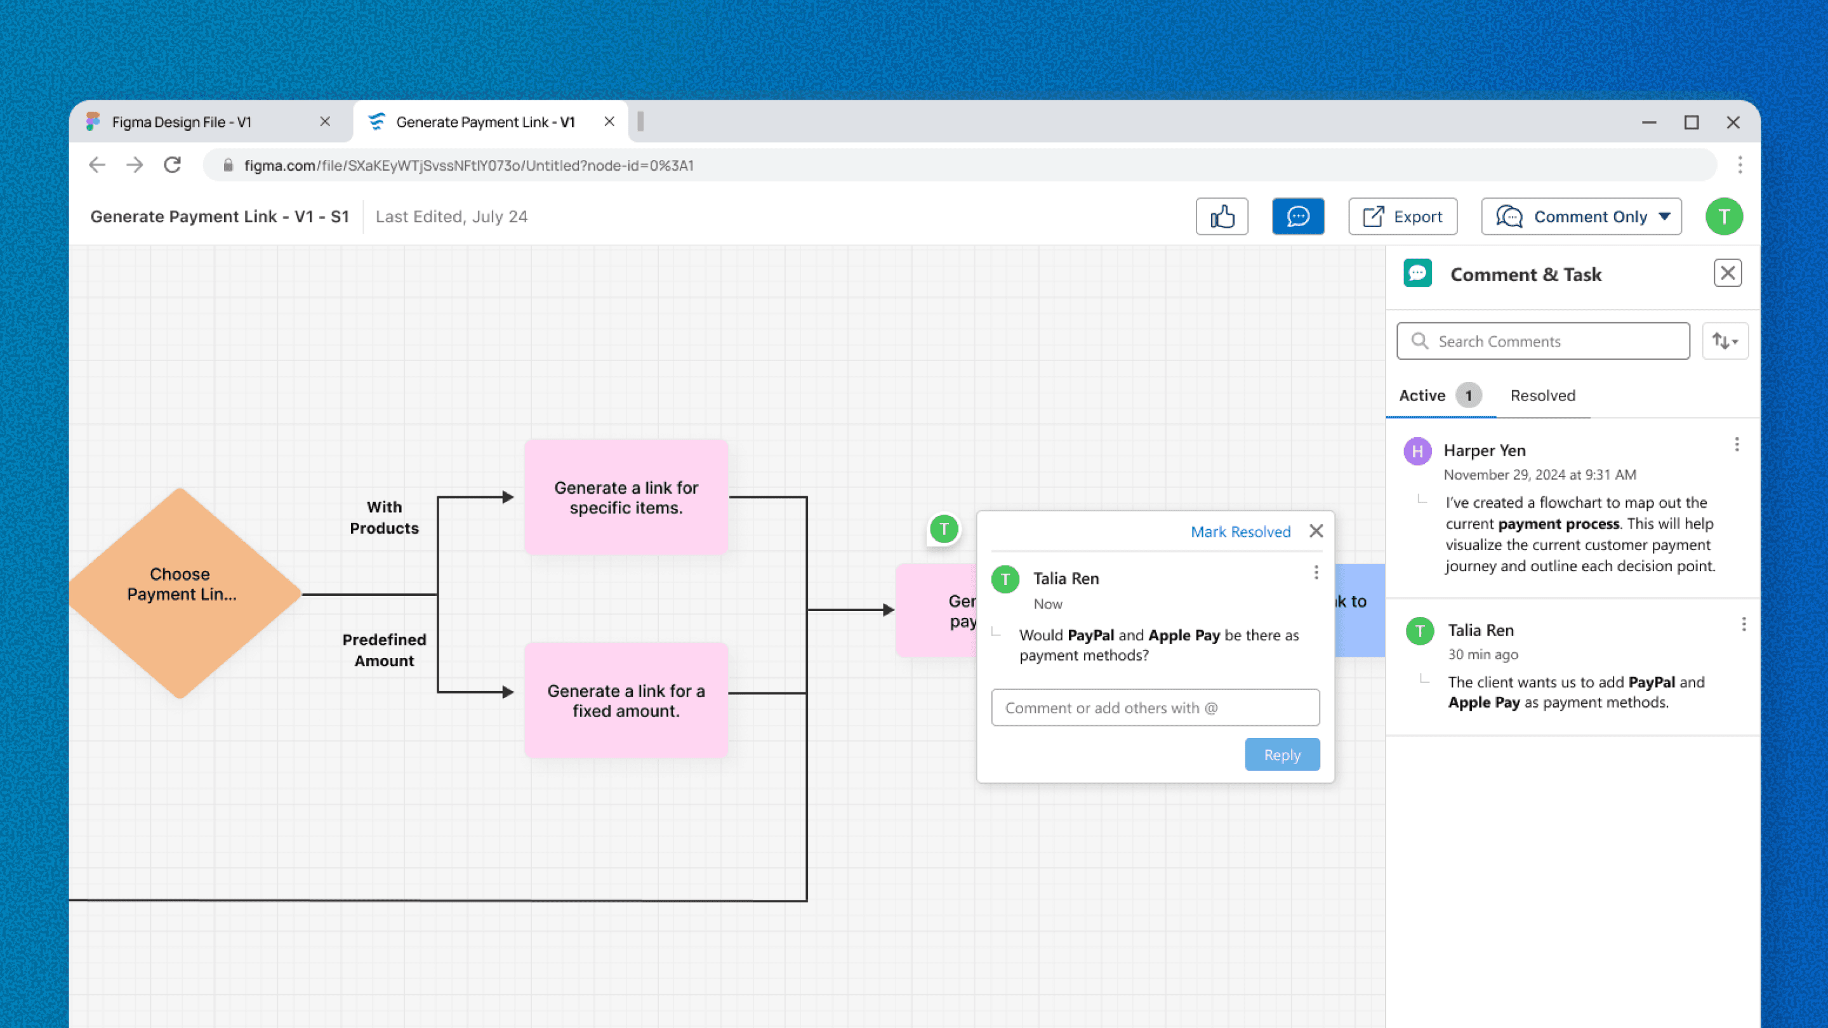Image resolution: width=1828 pixels, height=1028 pixels.
Task: Switch to Figma Design File - V1 tab
Action: pos(182,122)
